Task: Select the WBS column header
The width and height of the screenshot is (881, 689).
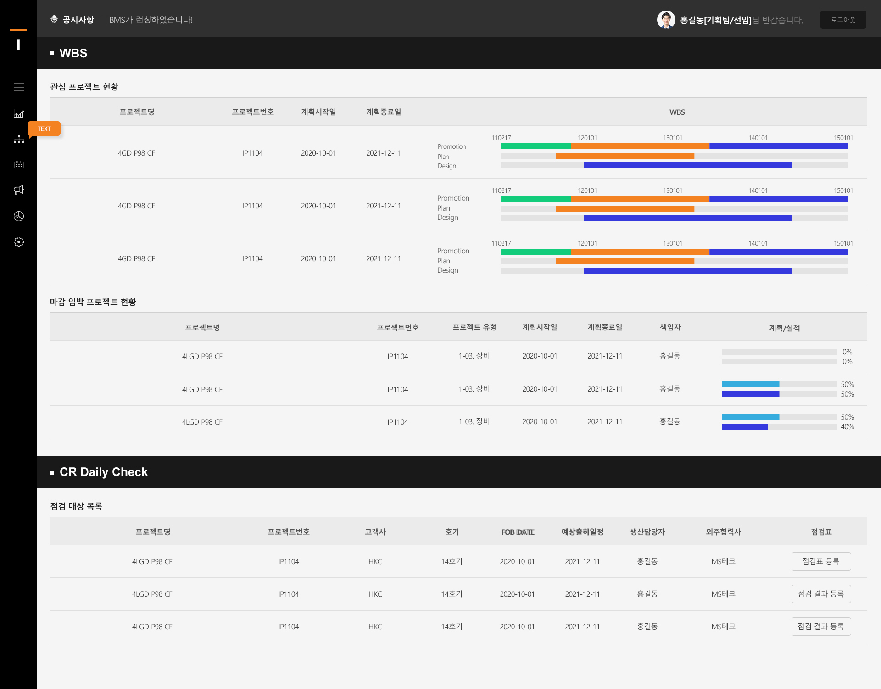Action: 677,112
